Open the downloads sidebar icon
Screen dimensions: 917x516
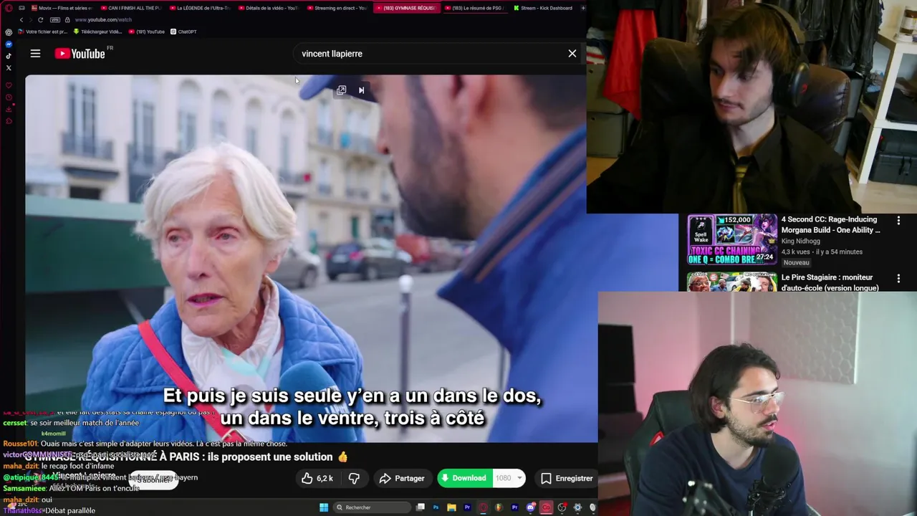tap(9, 109)
